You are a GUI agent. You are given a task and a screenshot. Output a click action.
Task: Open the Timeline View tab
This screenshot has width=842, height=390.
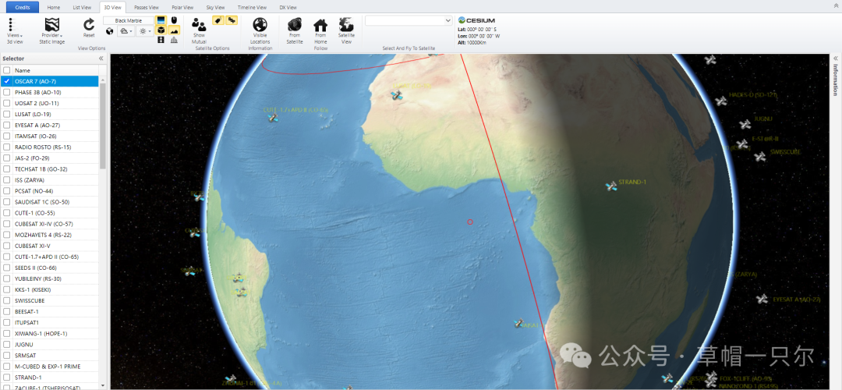point(253,8)
